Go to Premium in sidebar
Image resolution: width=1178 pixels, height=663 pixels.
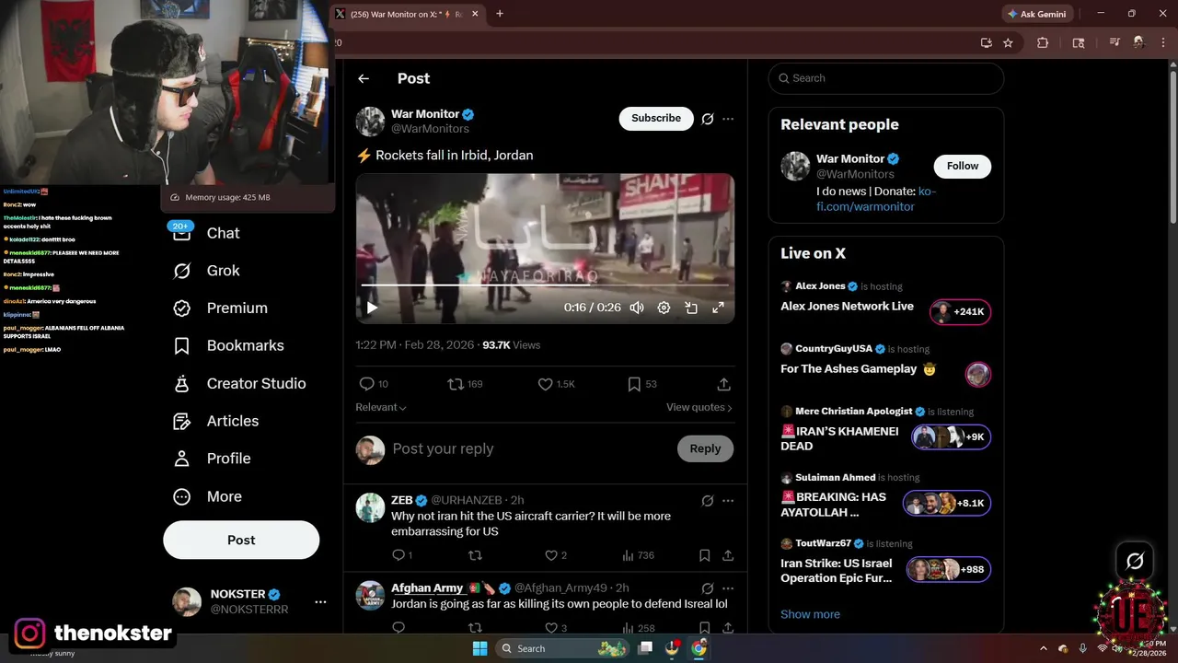(x=221, y=308)
